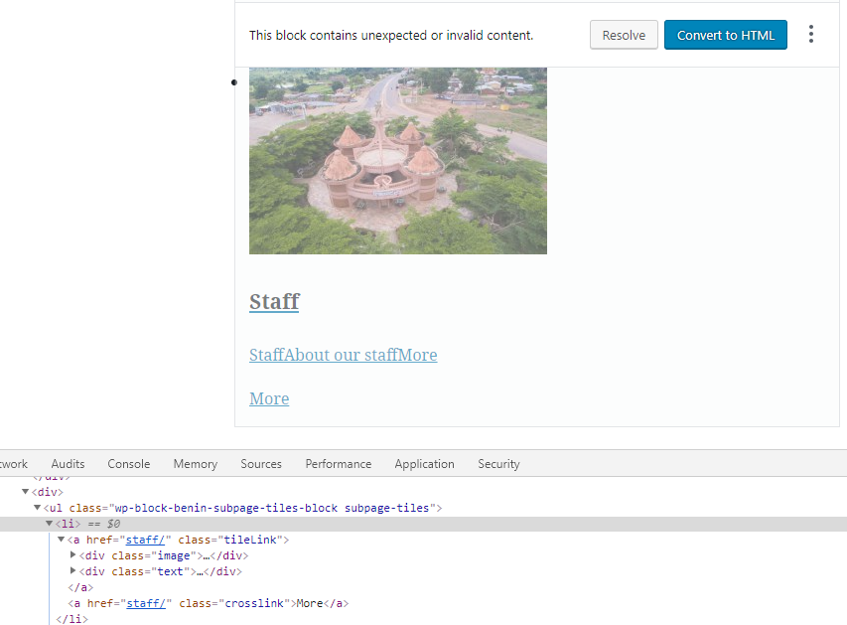Select the Performance tab
847x625 pixels.
339,464
